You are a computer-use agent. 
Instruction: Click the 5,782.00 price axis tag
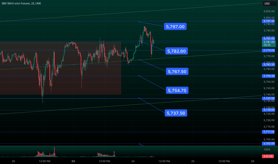pyautogui.click(x=268, y=38)
